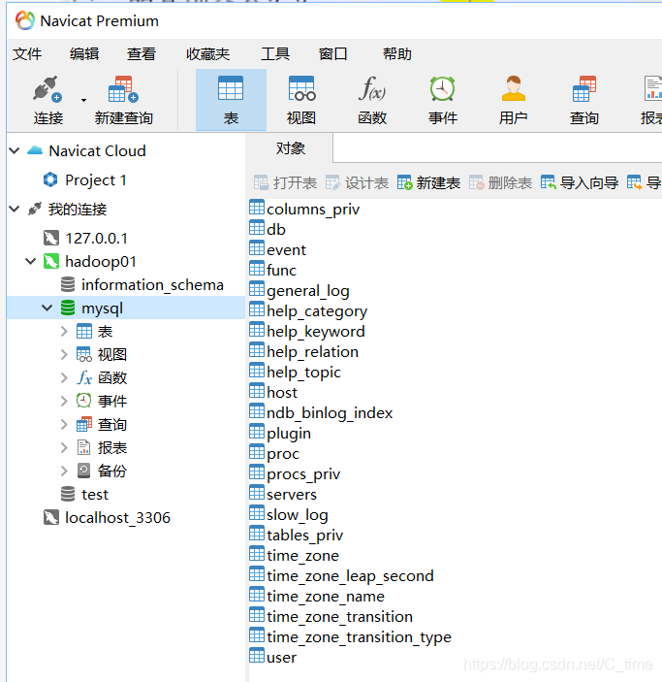662x682 pixels.
Task: Click the New Table (新建表) button
Action: pyautogui.click(x=428, y=183)
